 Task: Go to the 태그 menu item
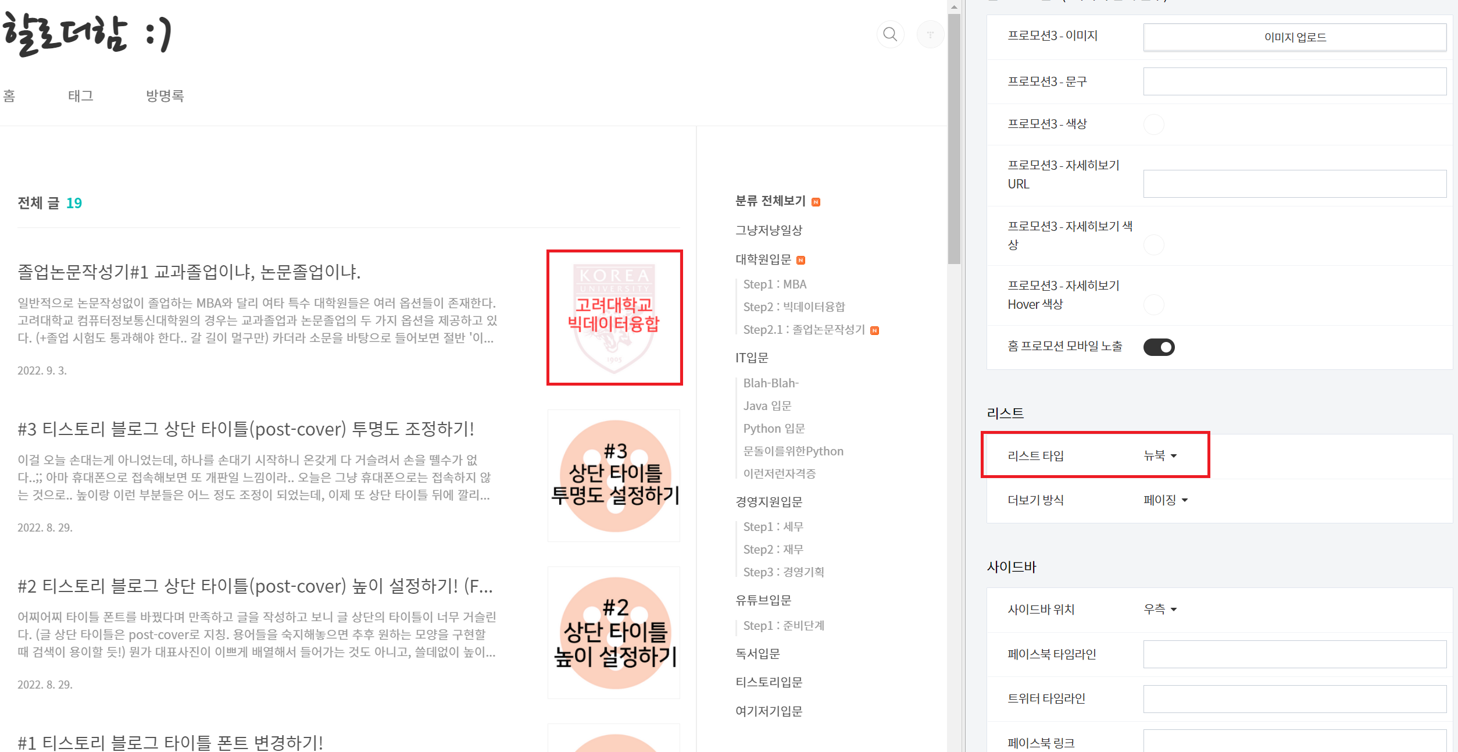(80, 96)
